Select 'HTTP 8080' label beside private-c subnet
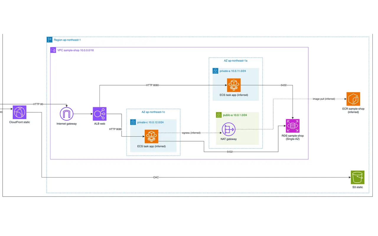 [116, 129]
